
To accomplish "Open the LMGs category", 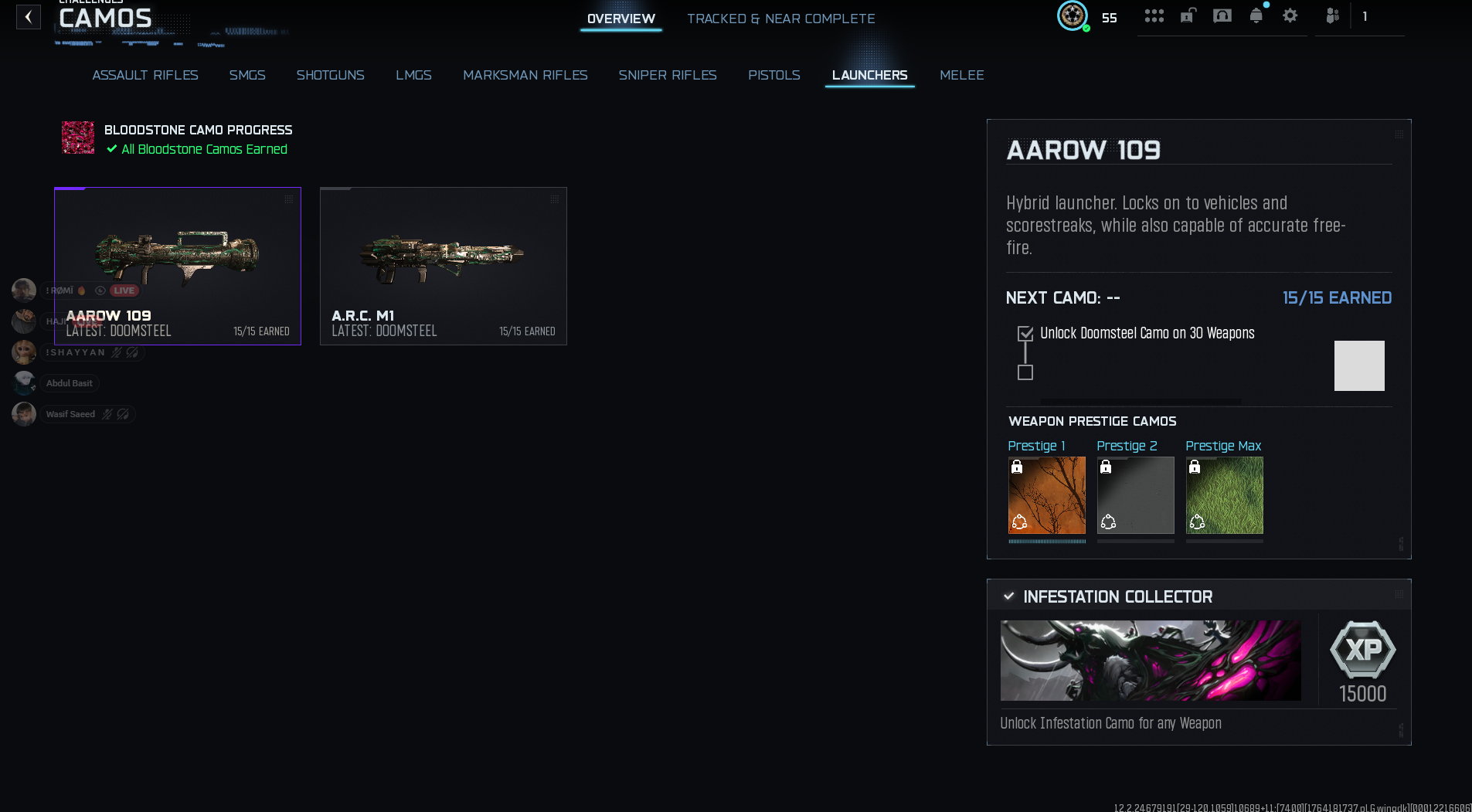I will (x=414, y=75).
